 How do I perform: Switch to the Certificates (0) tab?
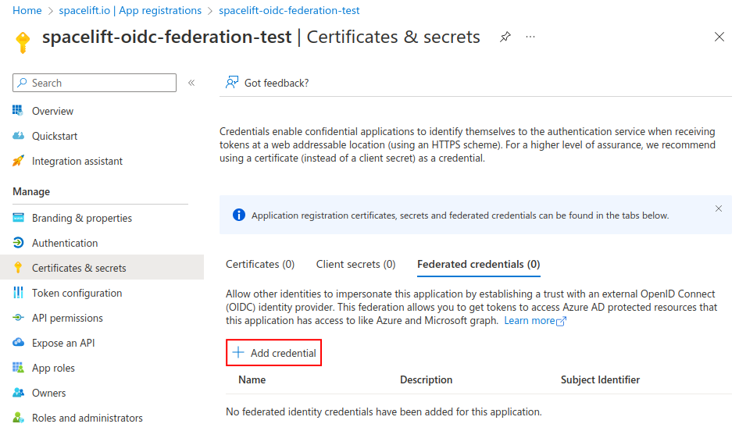260,264
